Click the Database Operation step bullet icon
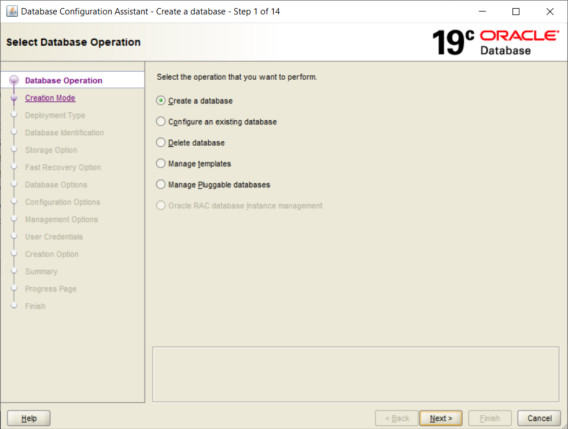 14,80
